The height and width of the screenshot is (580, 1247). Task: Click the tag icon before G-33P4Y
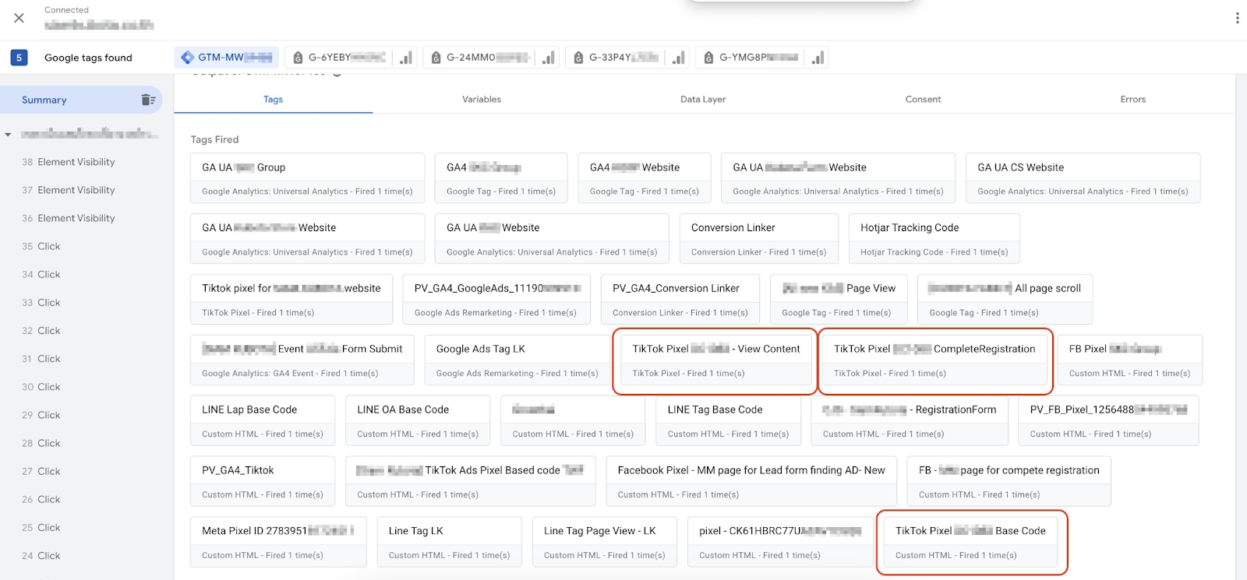coord(578,58)
